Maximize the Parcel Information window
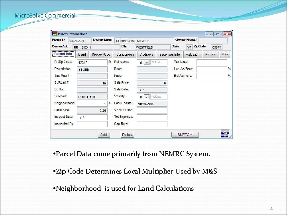 (x=218, y=34)
